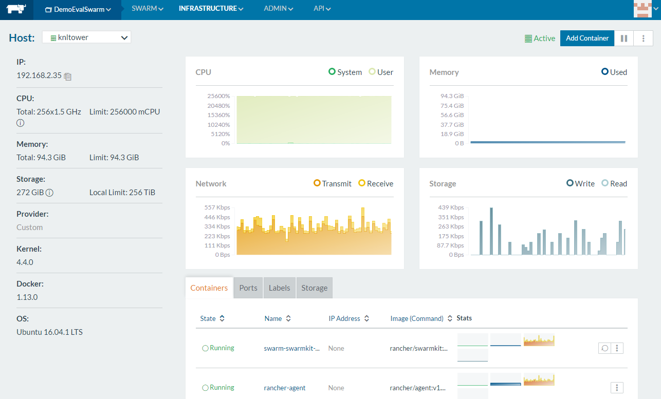661x399 pixels.
Task: Toggle Read series in Storage chart
Action: pyautogui.click(x=614, y=184)
